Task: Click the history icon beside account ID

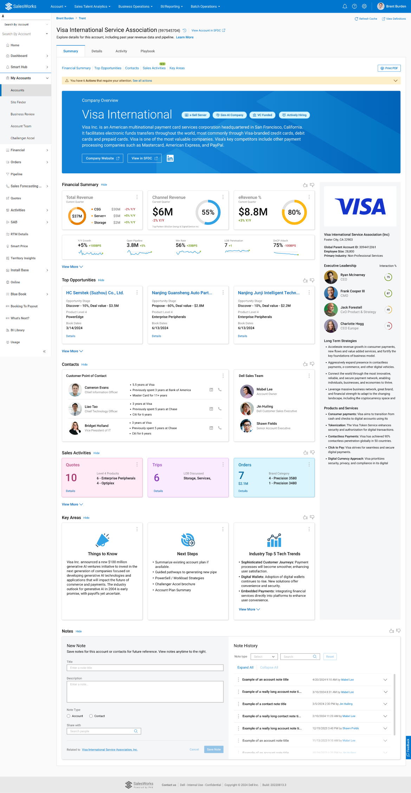Action: (x=184, y=31)
